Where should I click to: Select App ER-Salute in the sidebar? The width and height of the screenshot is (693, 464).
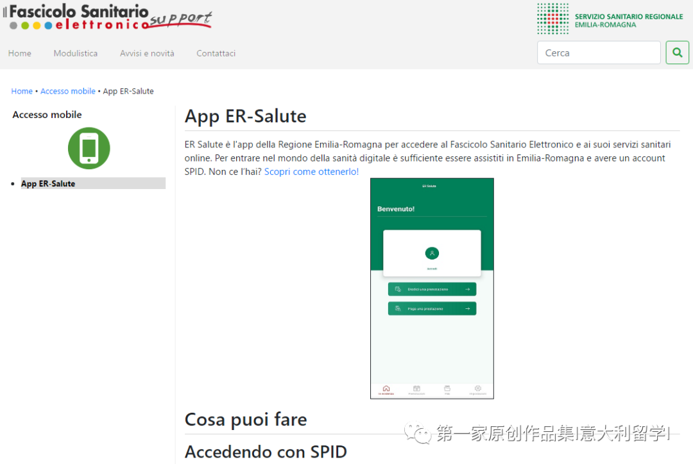click(93, 184)
